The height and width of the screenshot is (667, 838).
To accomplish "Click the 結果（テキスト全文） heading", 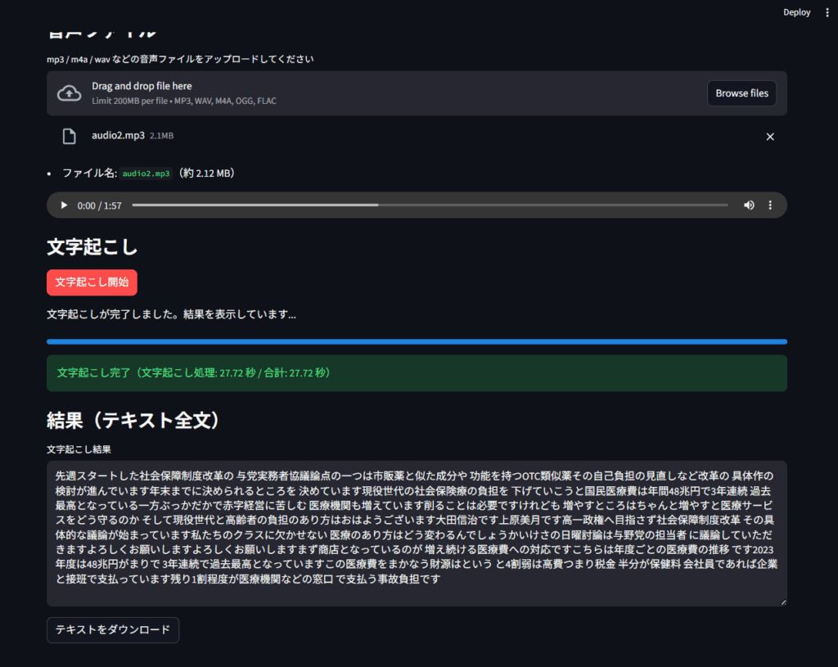I will pyautogui.click(x=134, y=420).
